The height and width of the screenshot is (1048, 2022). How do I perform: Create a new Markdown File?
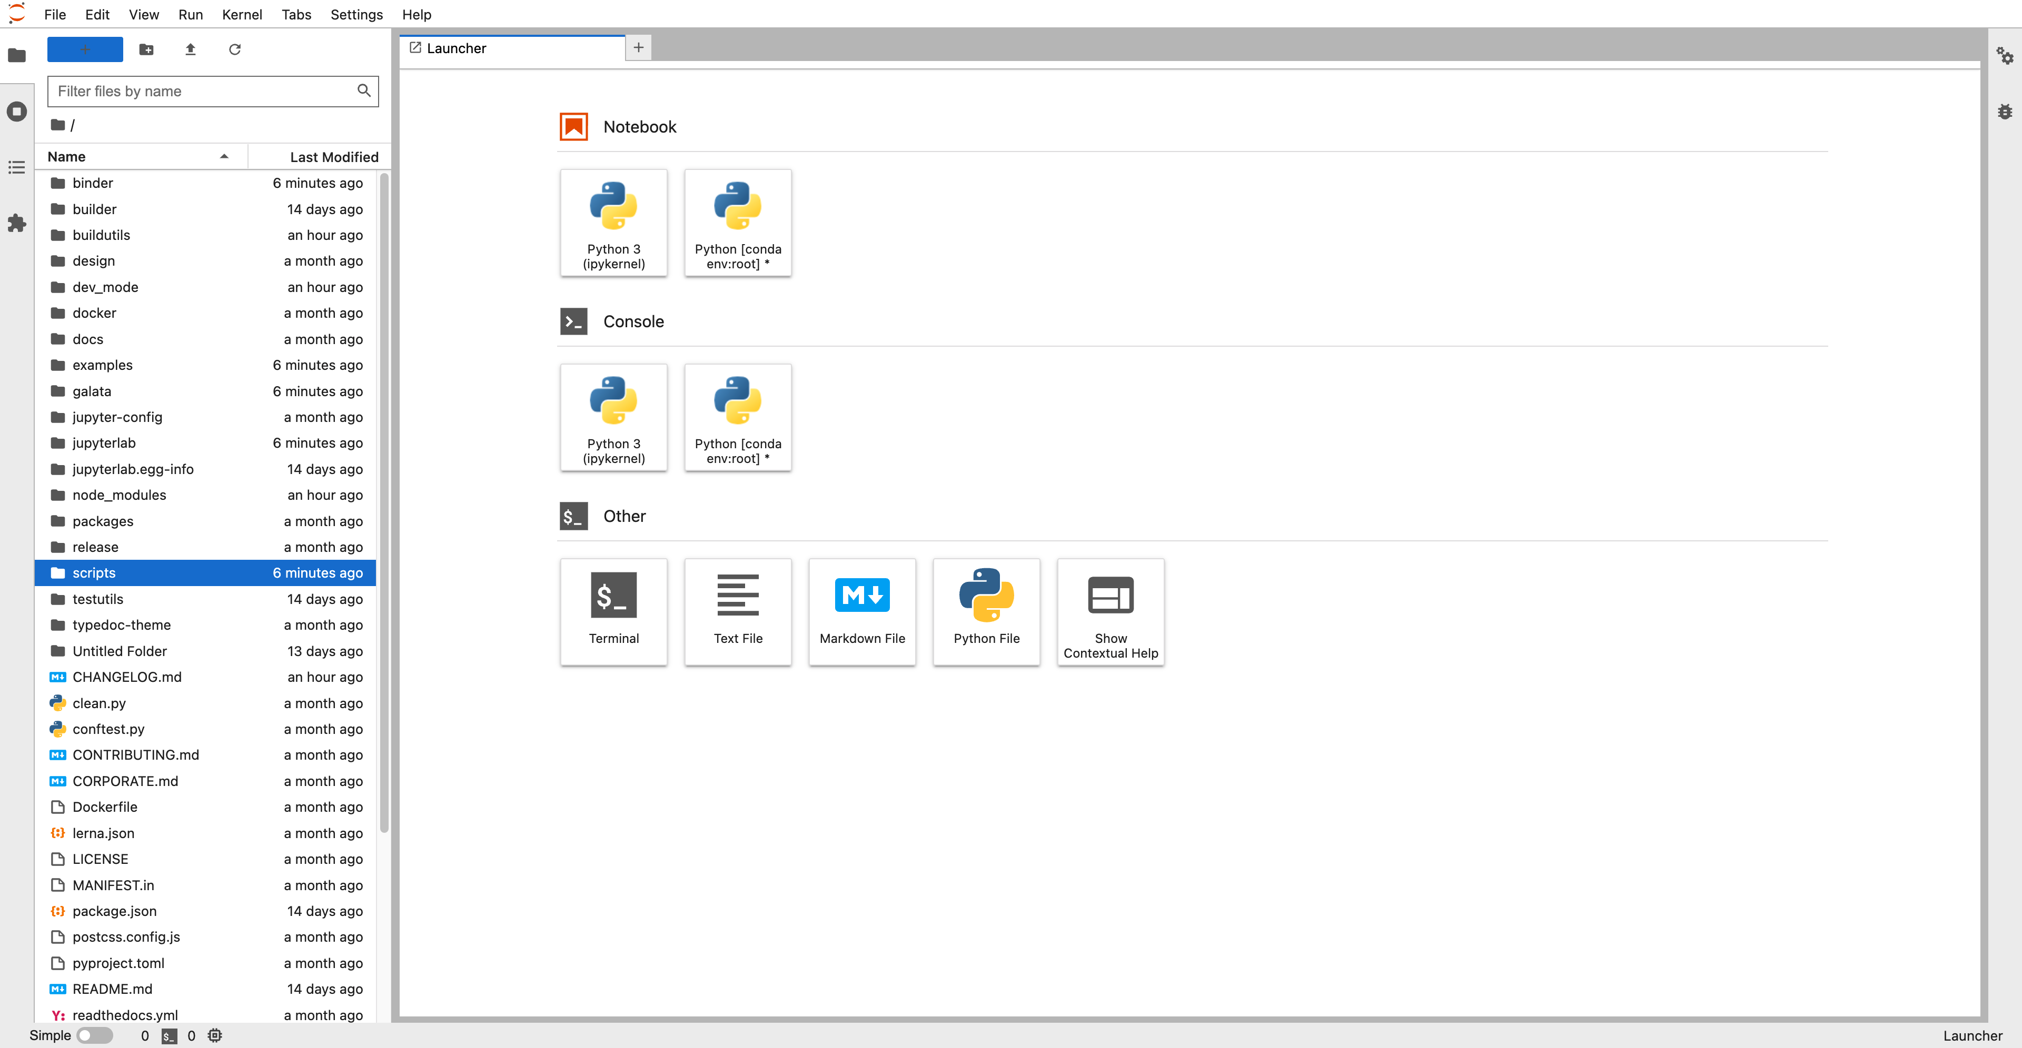862,611
